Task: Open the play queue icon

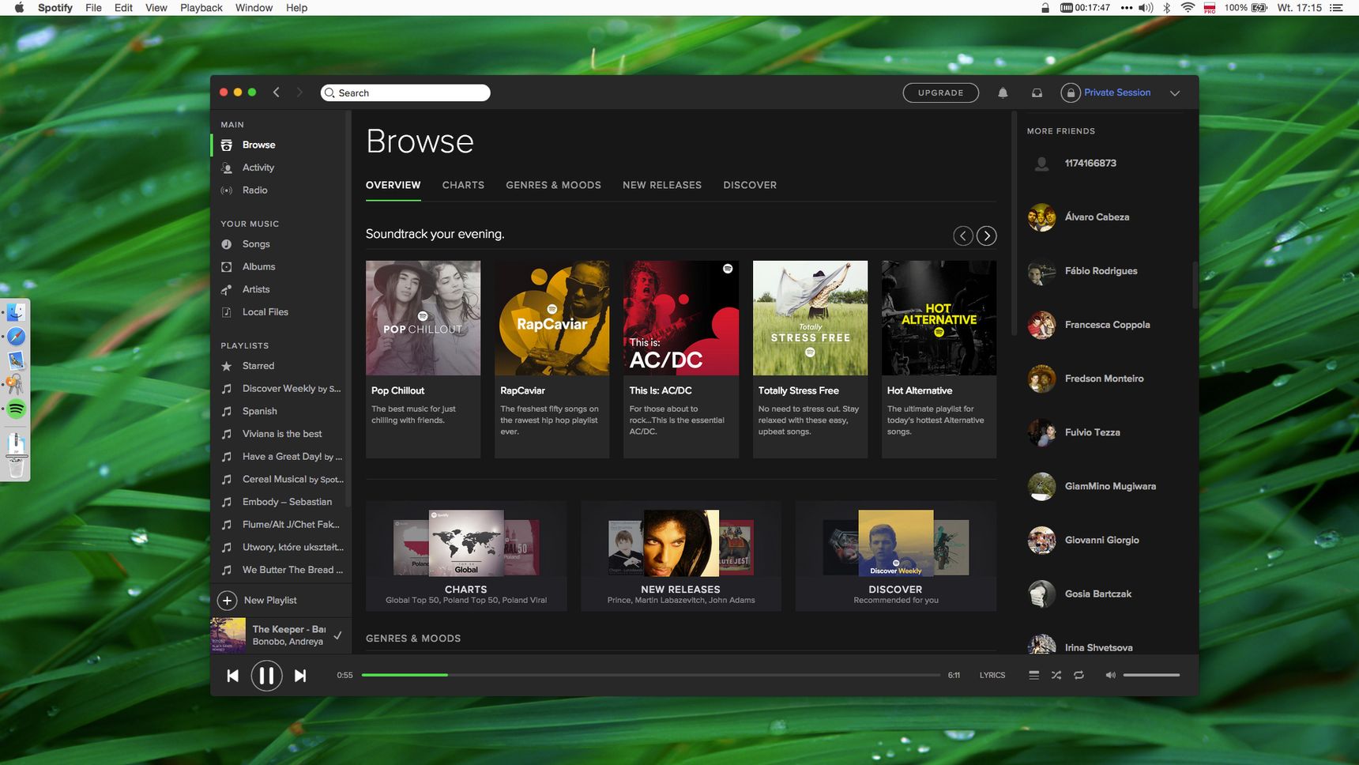Action: pos(1033,675)
